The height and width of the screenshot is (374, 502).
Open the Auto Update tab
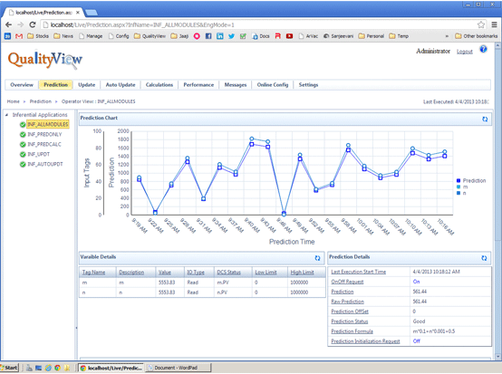(121, 85)
